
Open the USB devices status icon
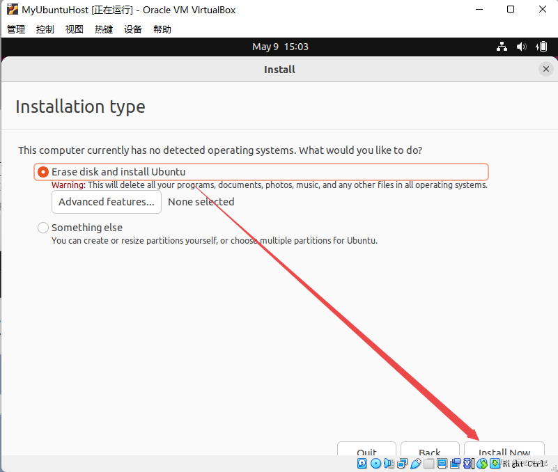(x=416, y=463)
